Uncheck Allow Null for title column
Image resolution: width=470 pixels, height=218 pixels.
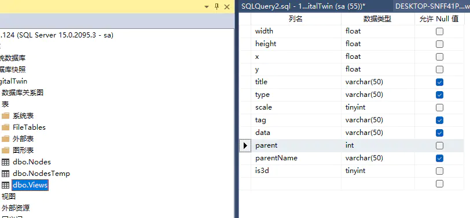click(439, 82)
